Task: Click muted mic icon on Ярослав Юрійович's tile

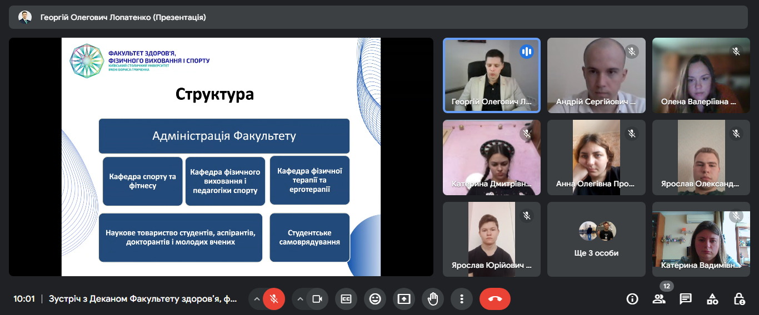Action: [x=526, y=216]
